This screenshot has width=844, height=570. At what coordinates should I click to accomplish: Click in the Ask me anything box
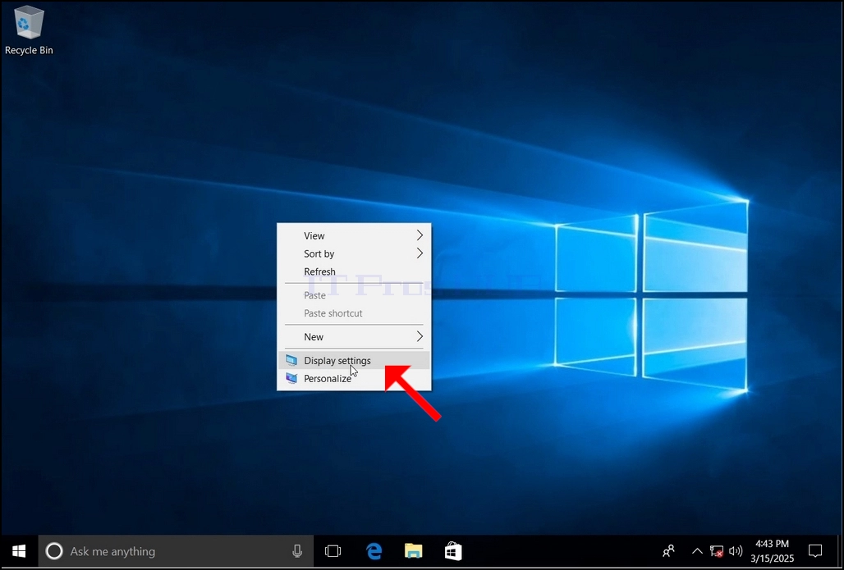pyautogui.click(x=176, y=551)
